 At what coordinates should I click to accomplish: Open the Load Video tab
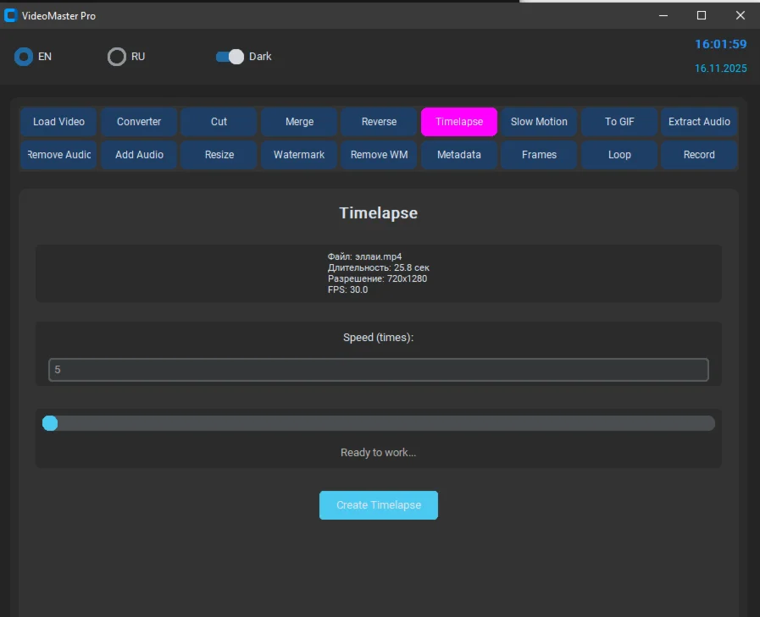[x=59, y=122]
